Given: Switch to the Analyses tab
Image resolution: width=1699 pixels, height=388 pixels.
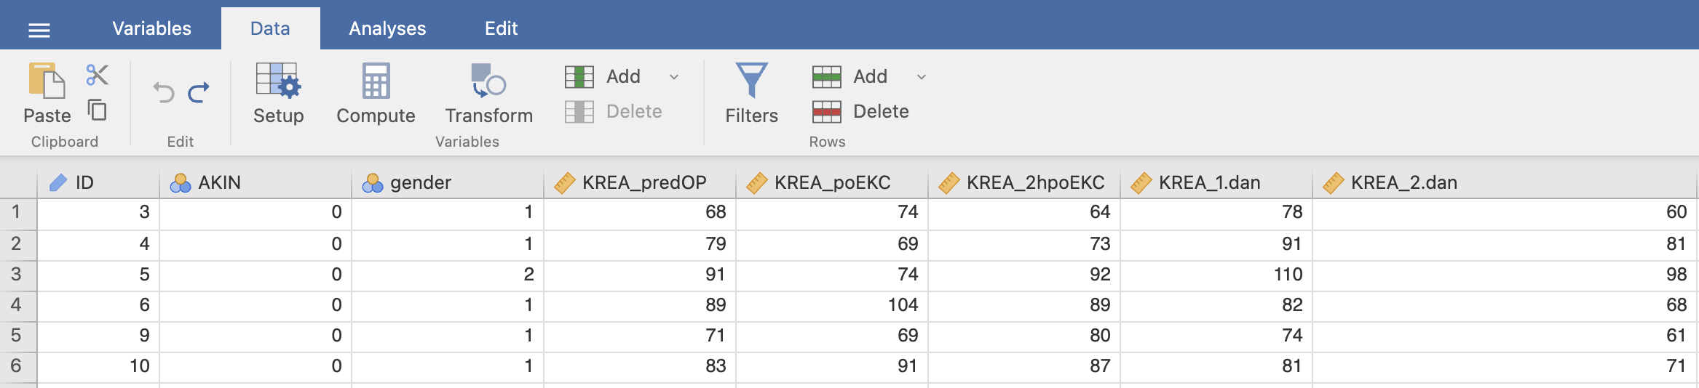Looking at the screenshot, I should 387,28.
